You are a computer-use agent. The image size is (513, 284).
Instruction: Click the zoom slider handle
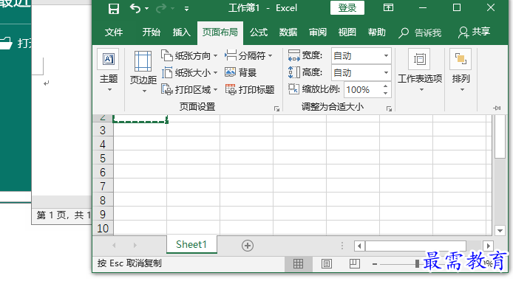(417, 264)
